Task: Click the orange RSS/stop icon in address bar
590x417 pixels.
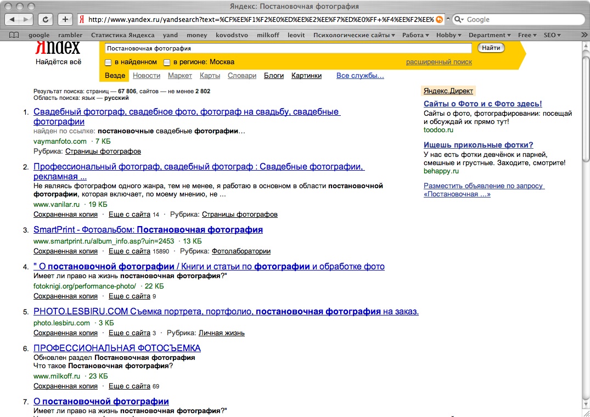Action: point(439,19)
